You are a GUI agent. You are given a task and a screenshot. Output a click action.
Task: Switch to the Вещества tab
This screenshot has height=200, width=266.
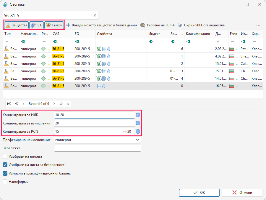tap(16, 25)
